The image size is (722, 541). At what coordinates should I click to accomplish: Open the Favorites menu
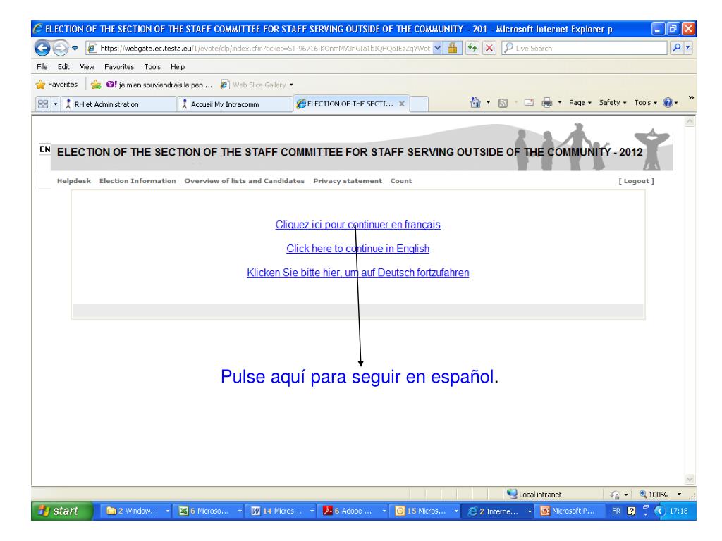119,67
